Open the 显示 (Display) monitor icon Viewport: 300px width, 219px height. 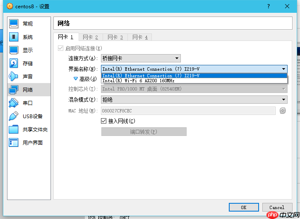(14, 50)
